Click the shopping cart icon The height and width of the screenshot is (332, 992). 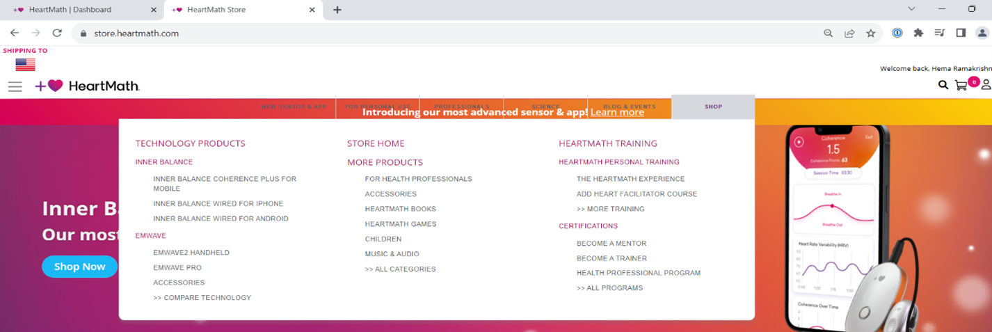tap(961, 86)
